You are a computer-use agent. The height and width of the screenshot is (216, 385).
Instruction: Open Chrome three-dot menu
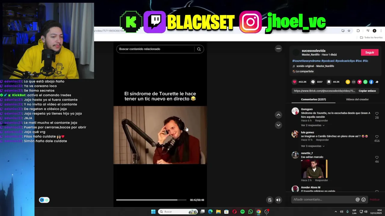[x=381, y=31]
